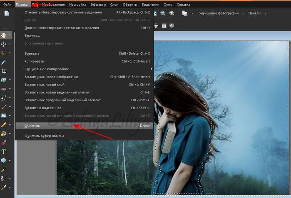Open the Слои menu

[x=114, y=5]
